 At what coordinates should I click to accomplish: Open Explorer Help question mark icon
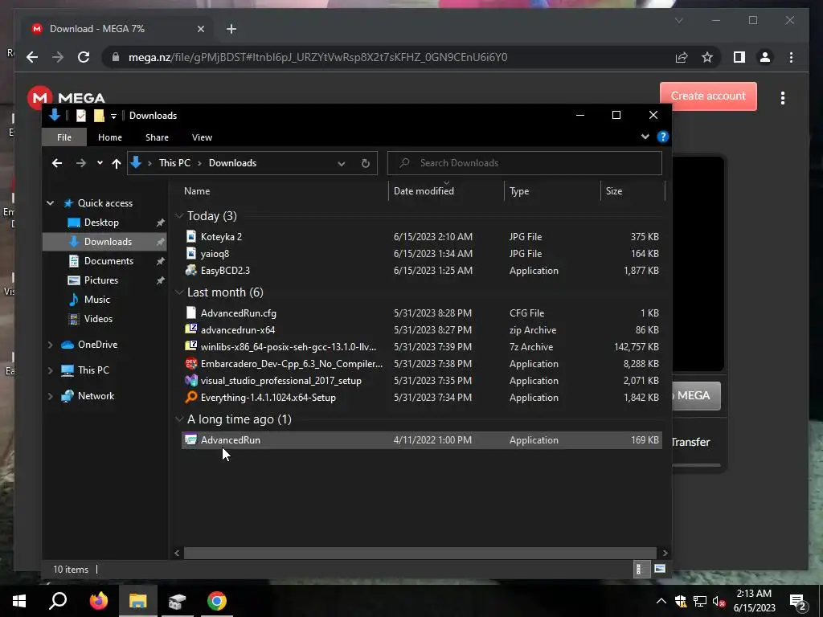coord(663,137)
